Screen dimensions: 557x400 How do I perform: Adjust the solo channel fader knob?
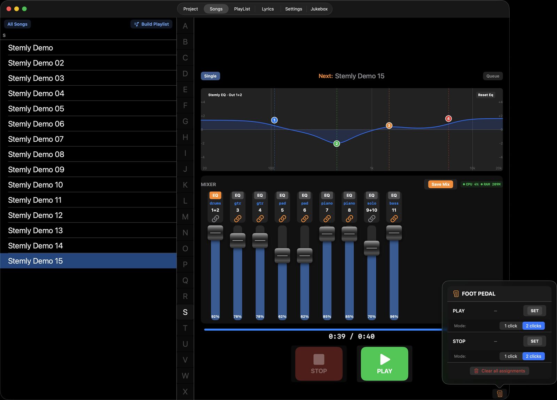point(372,248)
